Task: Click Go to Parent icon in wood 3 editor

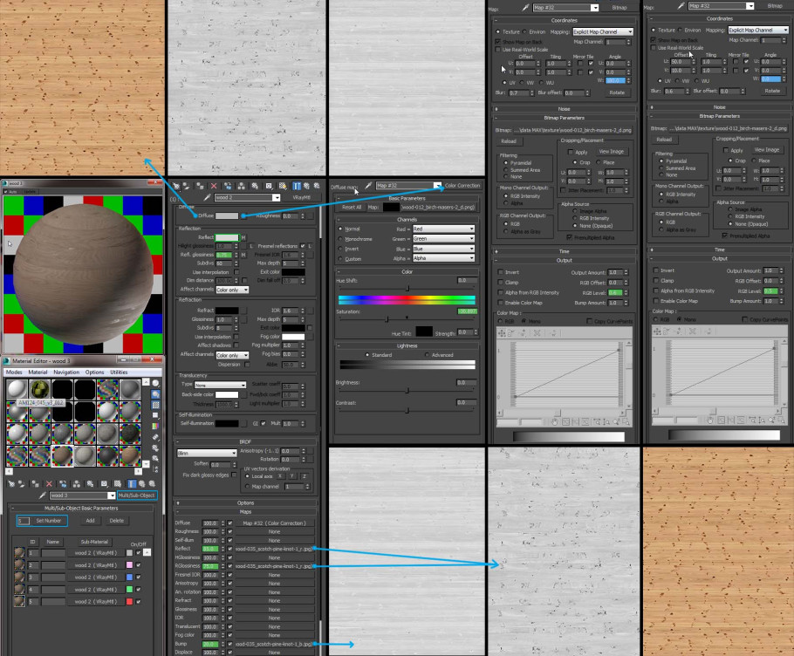Action: tap(142, 484)
